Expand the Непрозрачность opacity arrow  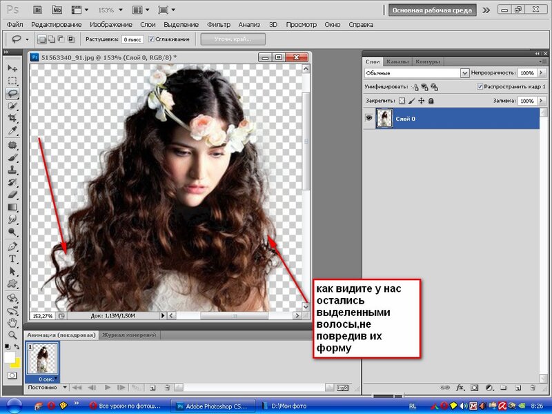coord(541,72)
